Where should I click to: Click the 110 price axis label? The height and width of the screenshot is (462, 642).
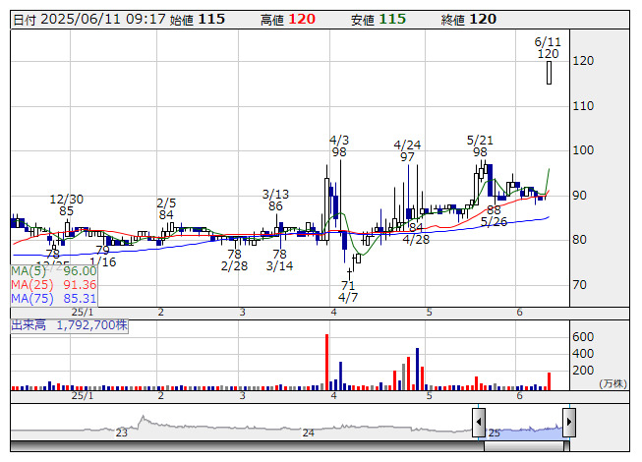click(x=583, y=106)
